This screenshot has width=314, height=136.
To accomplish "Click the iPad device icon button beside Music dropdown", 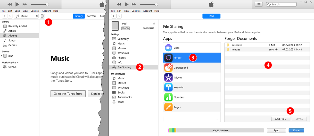I will (42, 16).
